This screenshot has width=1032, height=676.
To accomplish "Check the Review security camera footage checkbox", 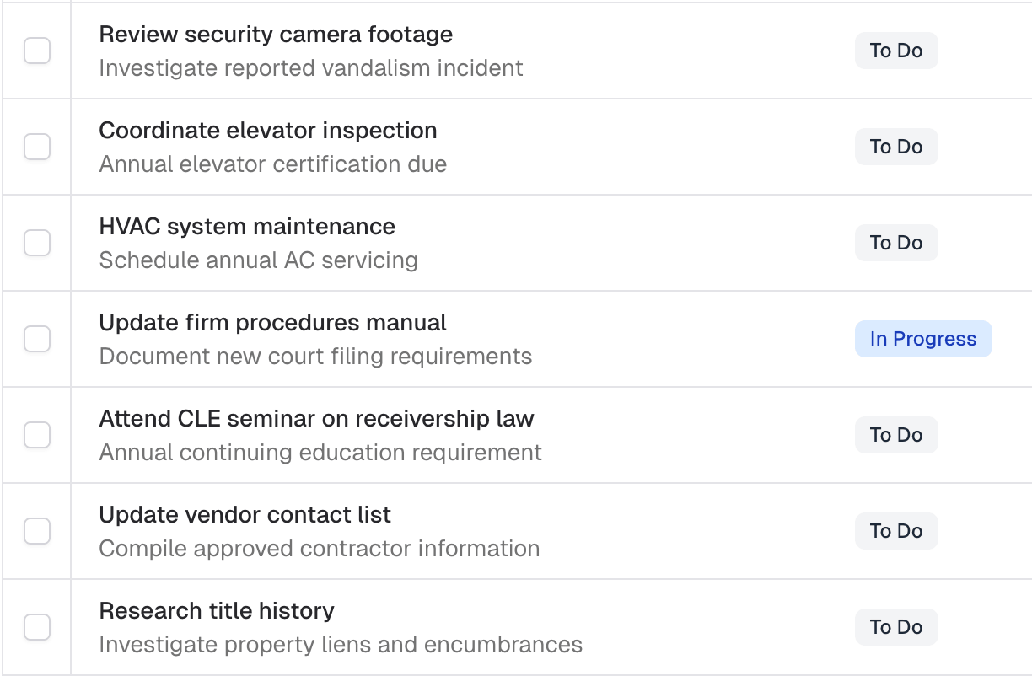I will point(37,51).
